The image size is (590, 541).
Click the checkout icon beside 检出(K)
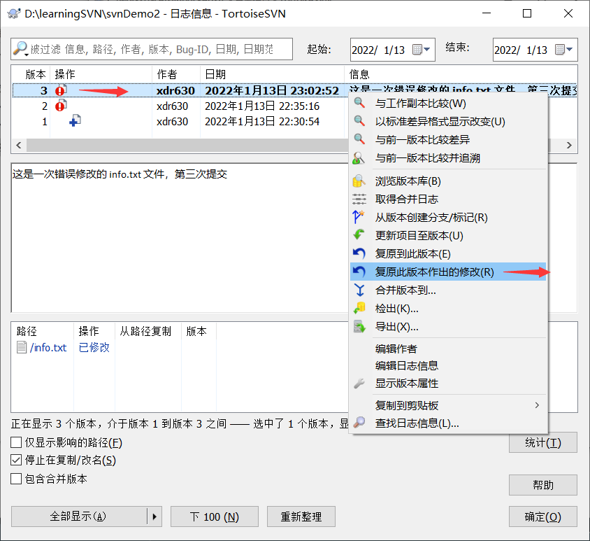tap(359, 307)
